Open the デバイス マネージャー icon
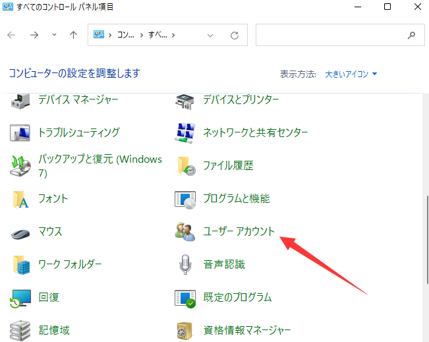The height and width of the screenshot is (342, 429). [20, 101]
